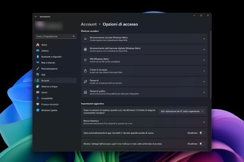The width and height of the screenshot is (244, 162).
Task: Click the Home house icon
Action: (x=38, y=45)
